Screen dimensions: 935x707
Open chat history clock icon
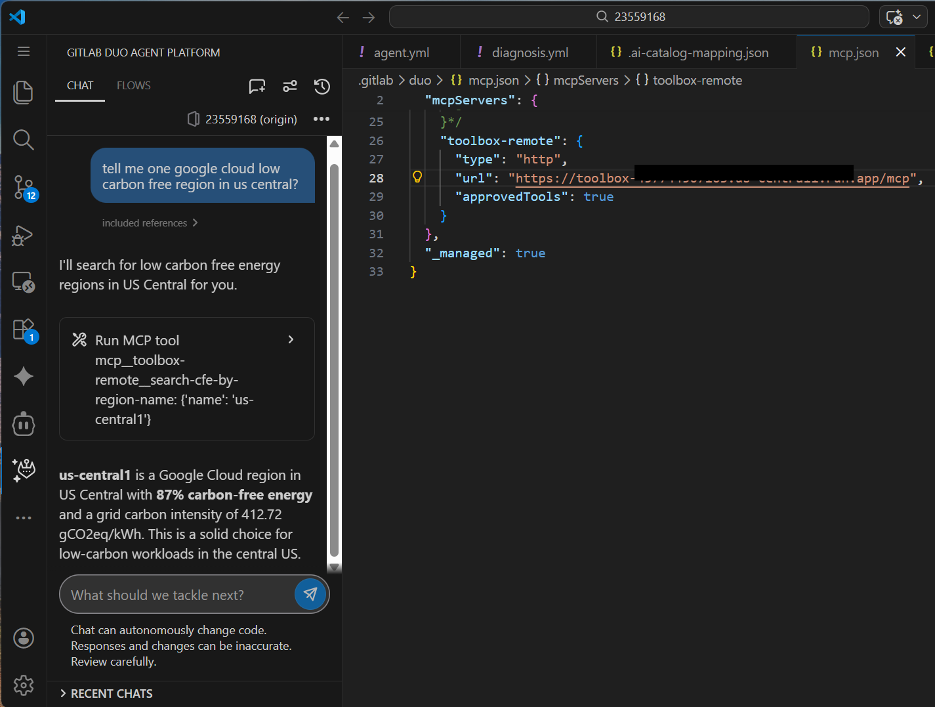(x=322, y=86)
